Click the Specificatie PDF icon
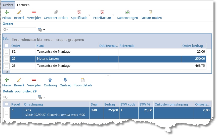The image size is (217, 136). (x=79, y=13)
